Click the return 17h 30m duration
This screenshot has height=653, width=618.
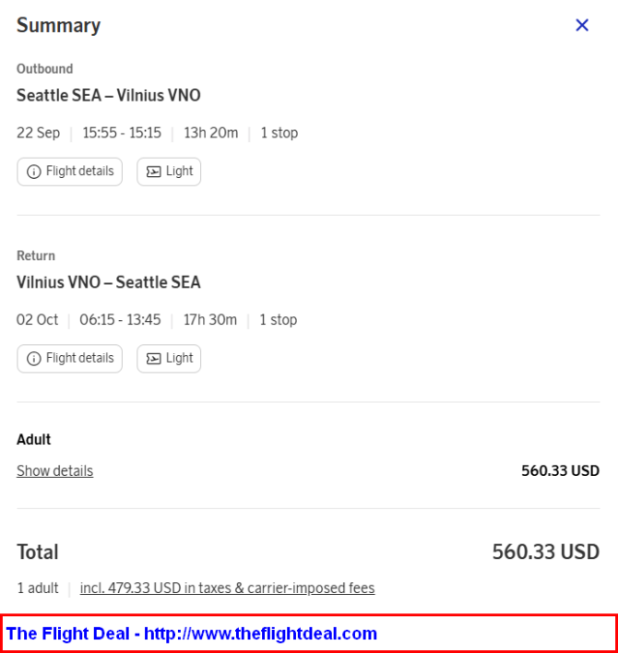point(210,320)
